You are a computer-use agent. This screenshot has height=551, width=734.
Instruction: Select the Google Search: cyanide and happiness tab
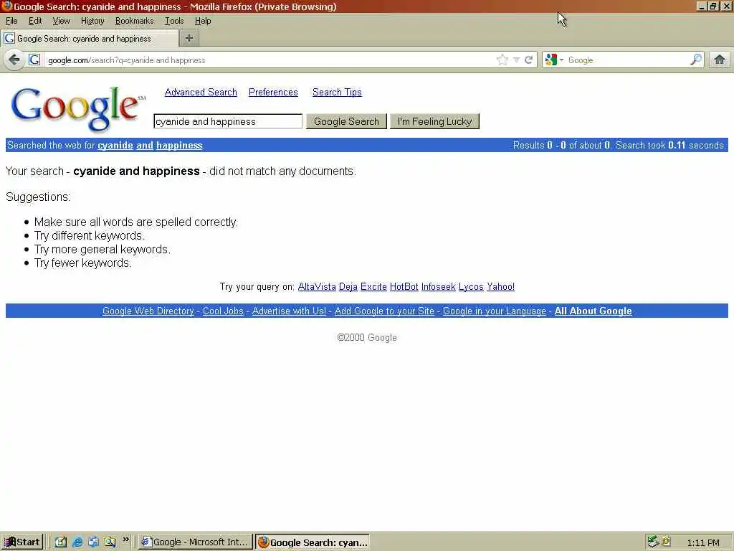pyautogui.click(x=90, y=39)
